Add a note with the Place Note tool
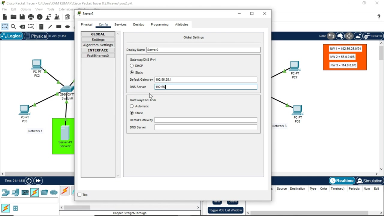 click(x=41, y=27)
